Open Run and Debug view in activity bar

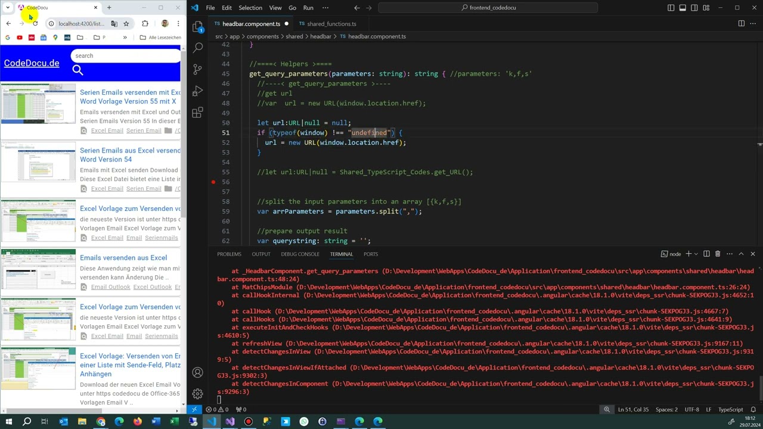click(x=198, y=91)
